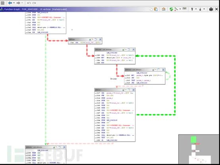Click background color icon on LEA/MOV/LEA/XOR block

click(x=124, y=49)
